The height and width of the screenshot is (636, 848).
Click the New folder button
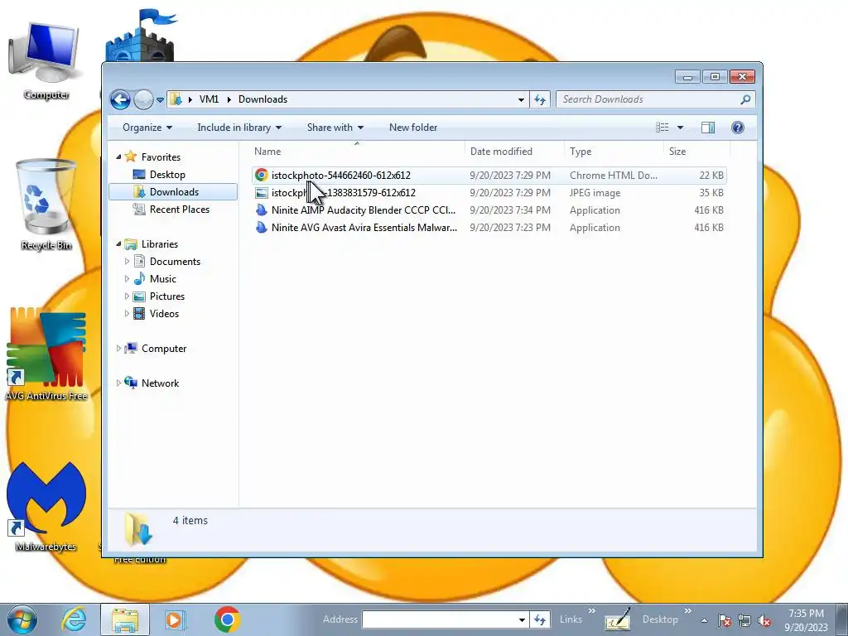[413, 128]
